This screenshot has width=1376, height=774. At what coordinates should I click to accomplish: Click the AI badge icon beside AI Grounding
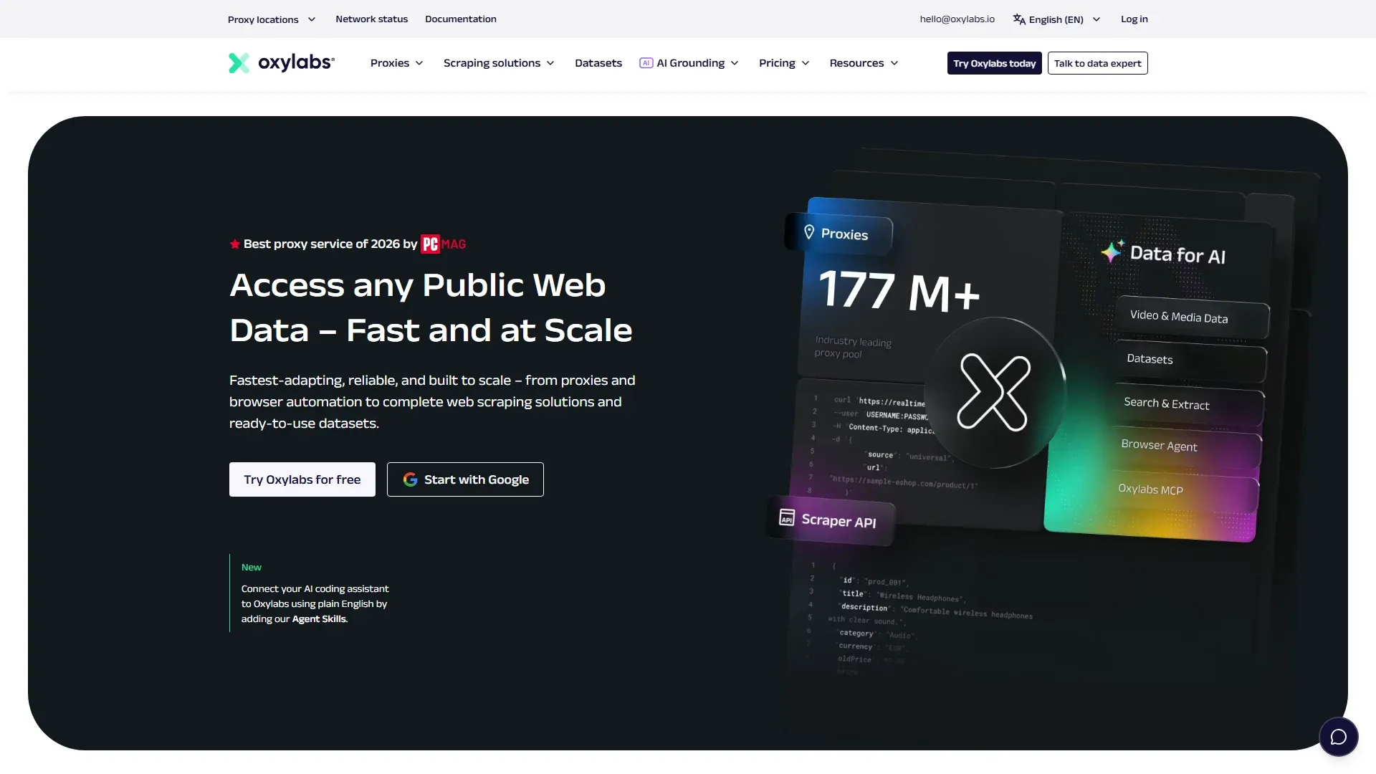pos(646,63)
